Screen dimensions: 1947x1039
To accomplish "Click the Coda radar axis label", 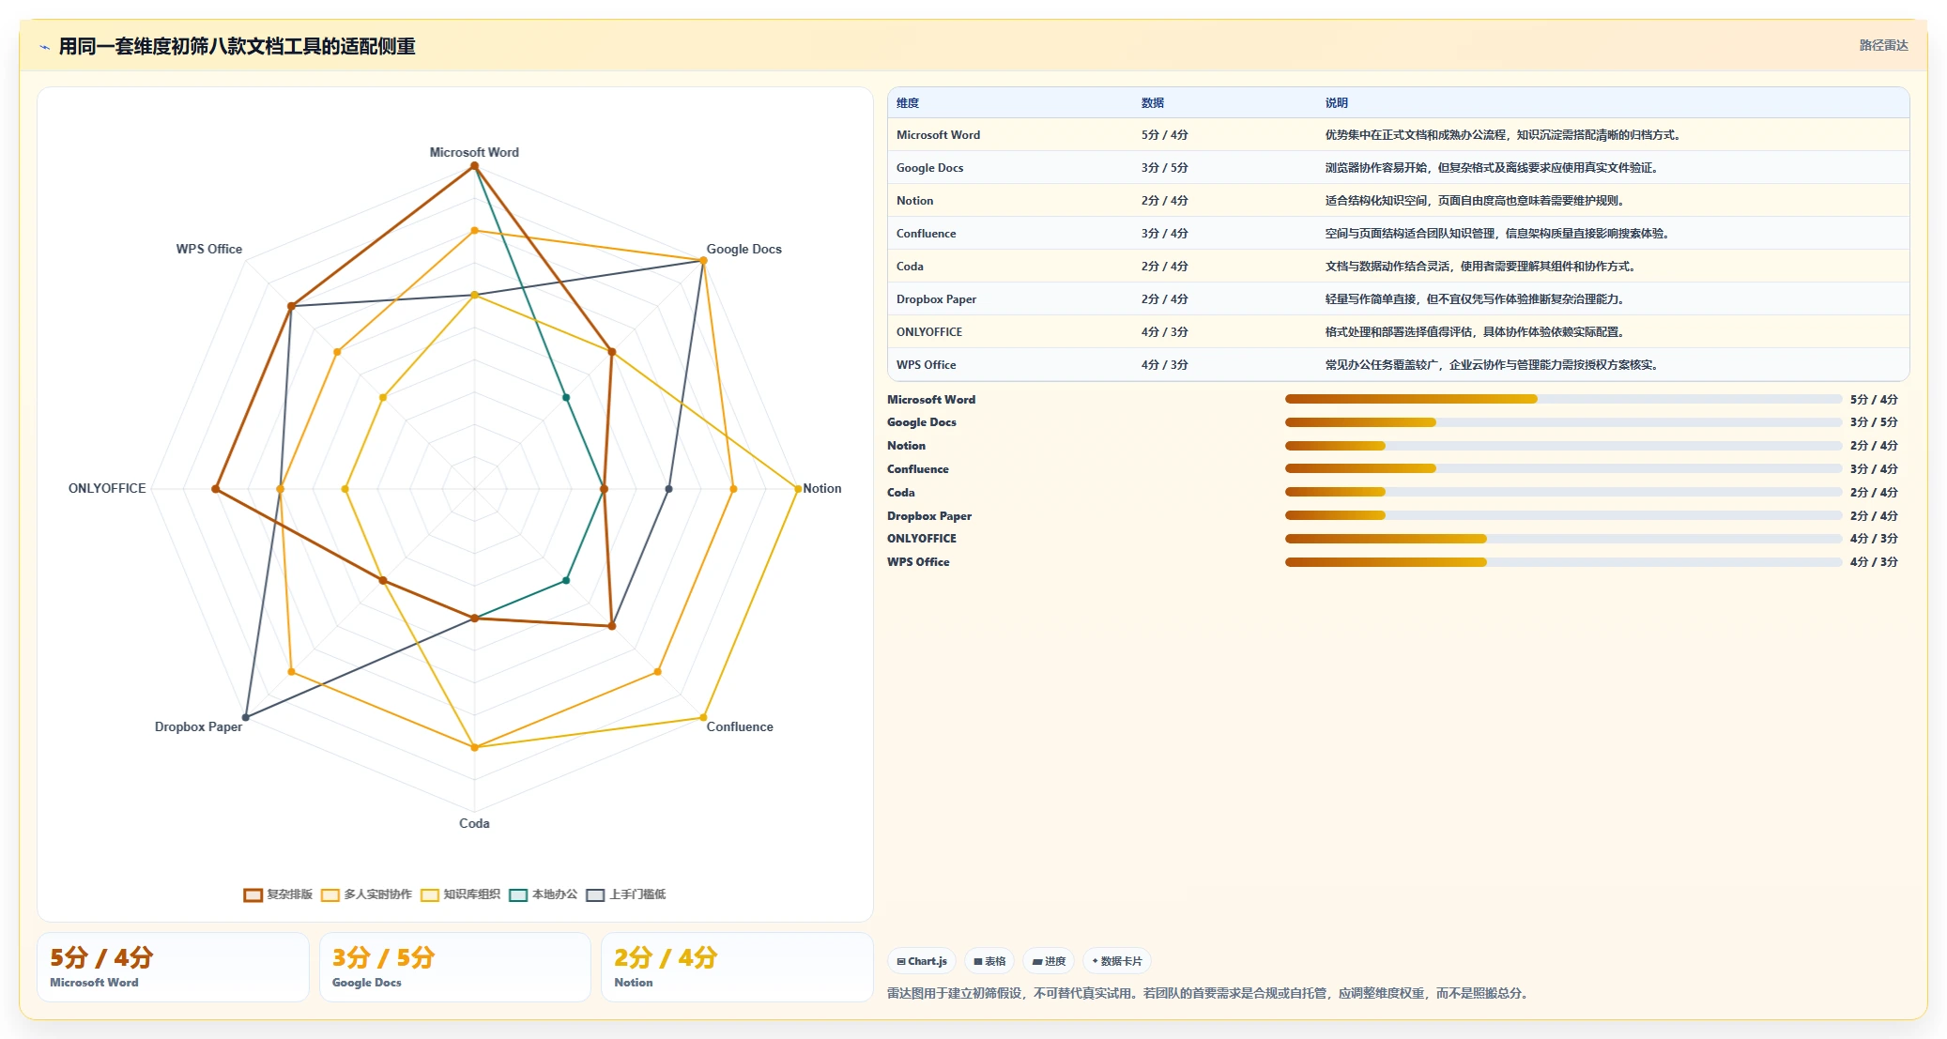I will coord(474,823).
